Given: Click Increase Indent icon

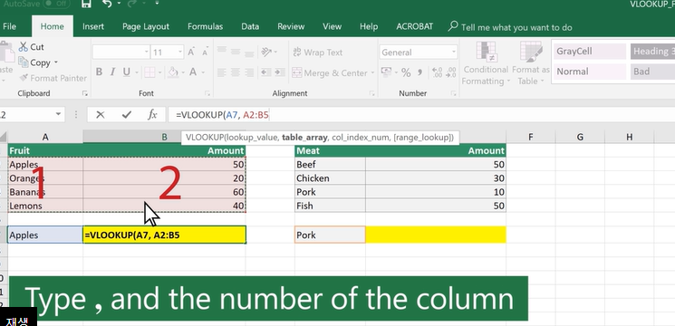Looking at the screenshot, I should pyautogui.click(x=279, y=72).
